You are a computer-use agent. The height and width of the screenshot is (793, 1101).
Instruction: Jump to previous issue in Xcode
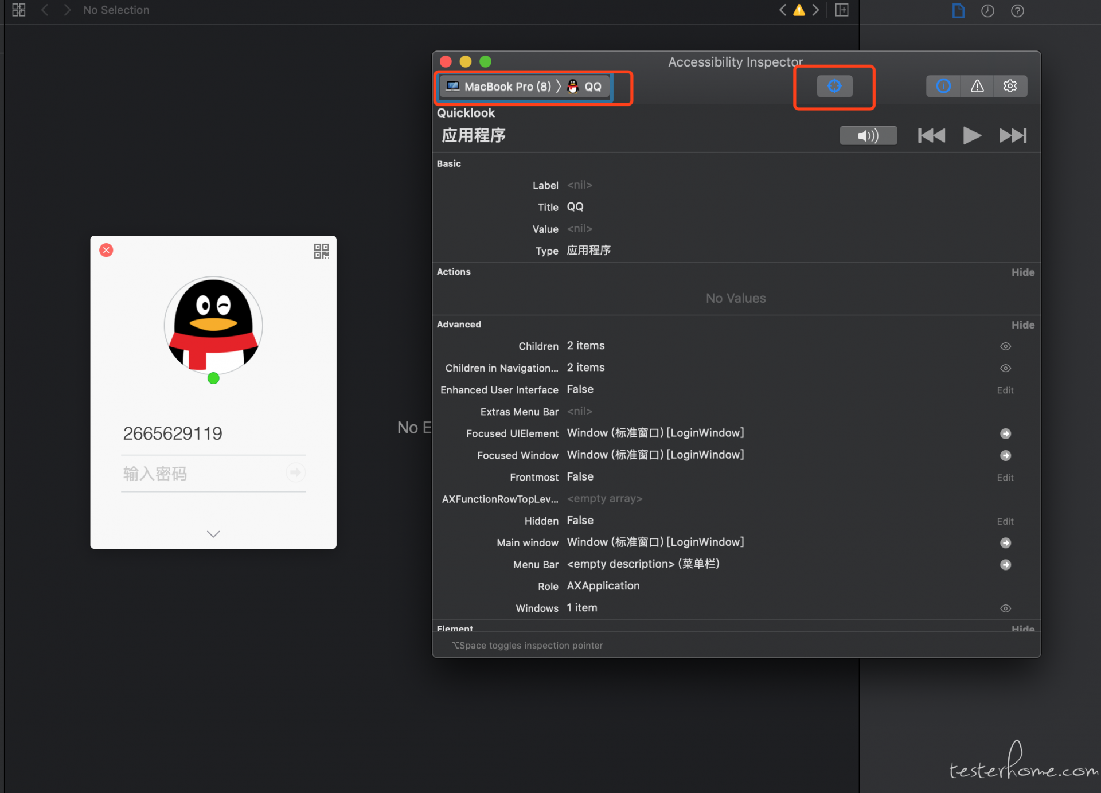782,10
